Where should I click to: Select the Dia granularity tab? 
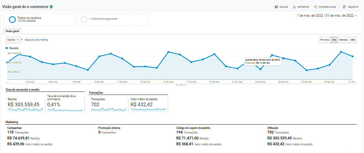click(x=334, y=40)
